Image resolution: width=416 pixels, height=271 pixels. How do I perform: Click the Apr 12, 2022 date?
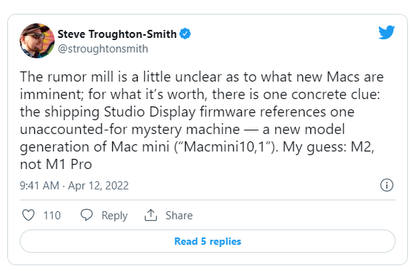pos(98,186)
